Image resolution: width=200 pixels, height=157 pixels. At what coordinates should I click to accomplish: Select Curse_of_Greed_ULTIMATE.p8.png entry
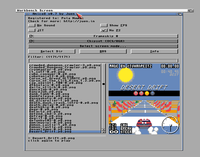(x=65, y=78)
